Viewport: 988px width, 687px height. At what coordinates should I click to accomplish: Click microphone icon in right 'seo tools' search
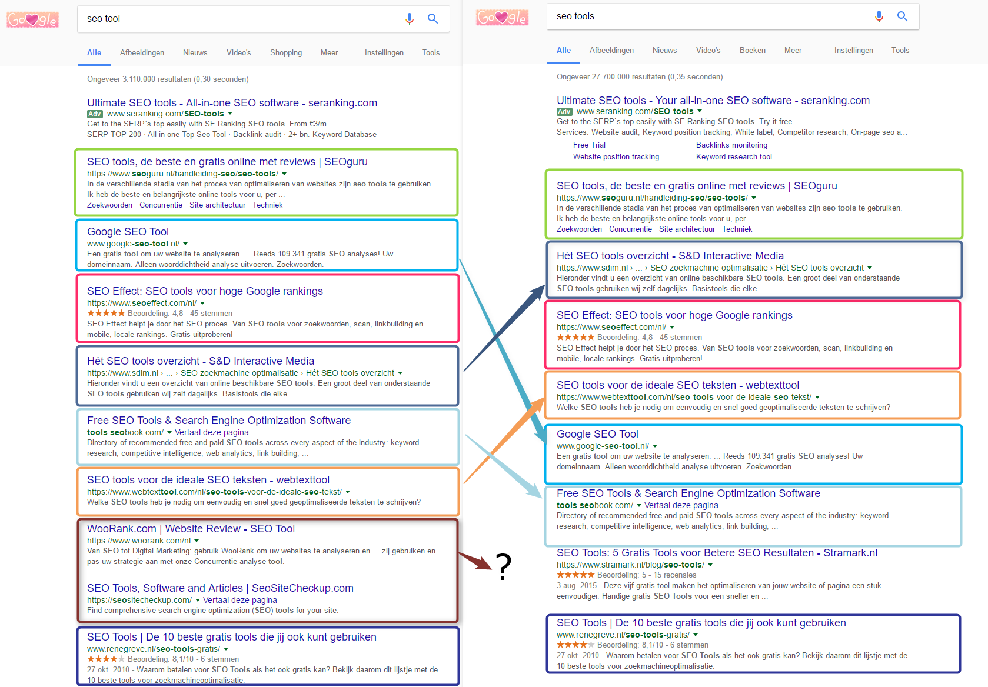point(879,16)
